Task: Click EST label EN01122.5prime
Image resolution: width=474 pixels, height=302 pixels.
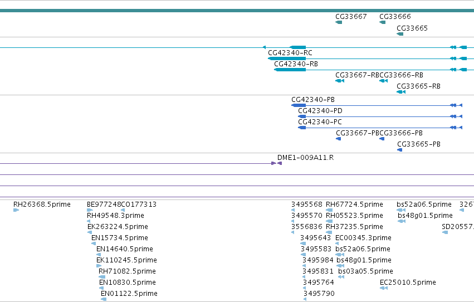Action: click(129, 294)
